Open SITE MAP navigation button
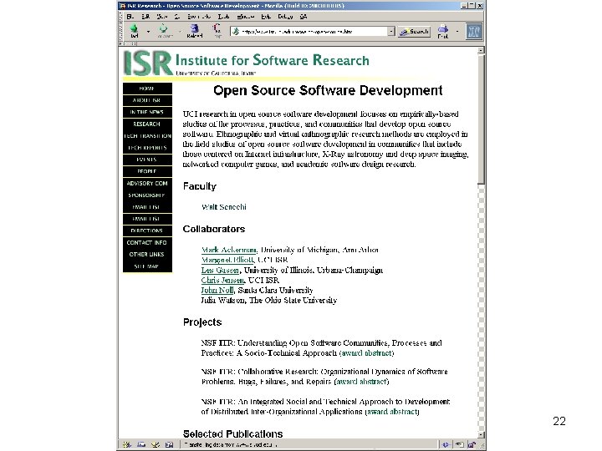This screenshot has width=602, height=451. [x=147, y=266]
